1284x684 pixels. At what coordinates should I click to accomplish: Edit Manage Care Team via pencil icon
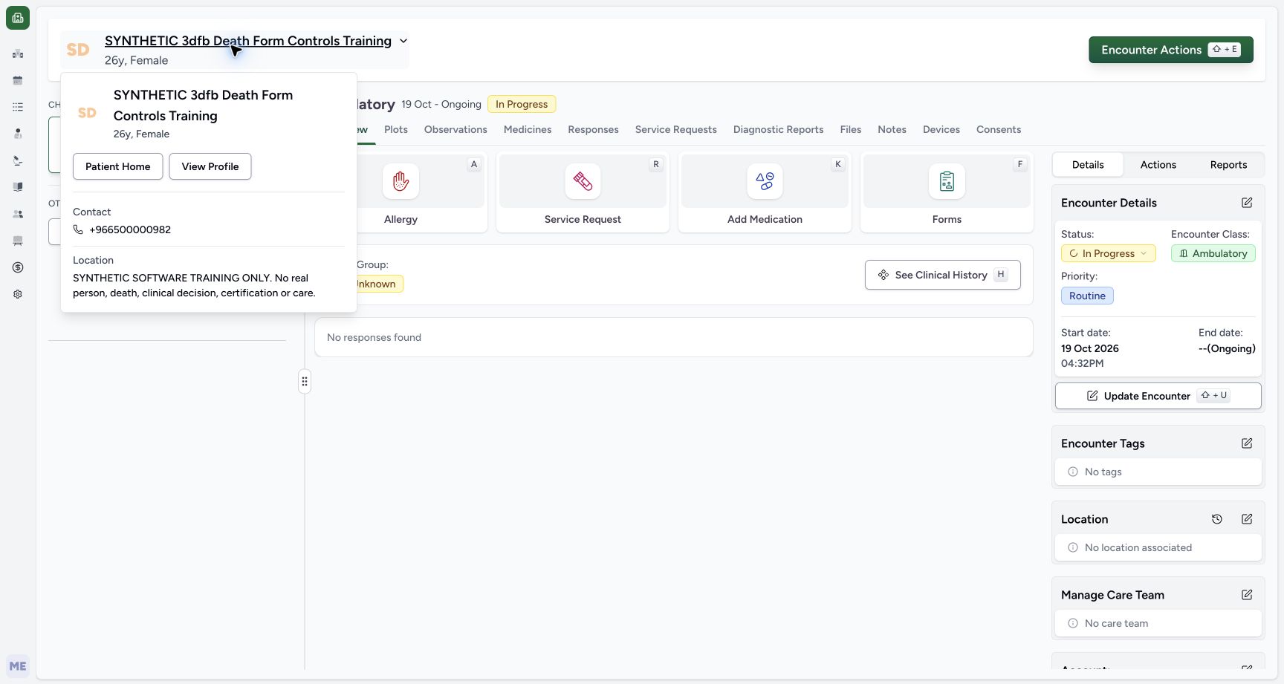[1247, 595]
